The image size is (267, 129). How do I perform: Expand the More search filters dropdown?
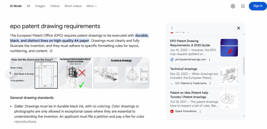coord(92,6)
